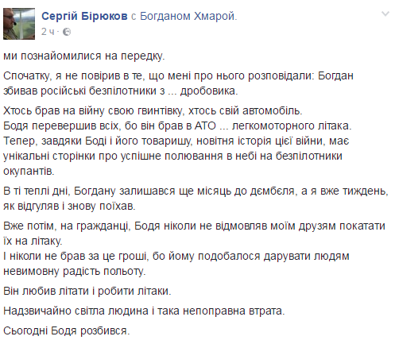
Task: Click the line starting 'Бодя перевершив всіх'
Action: tap(177, 126)
